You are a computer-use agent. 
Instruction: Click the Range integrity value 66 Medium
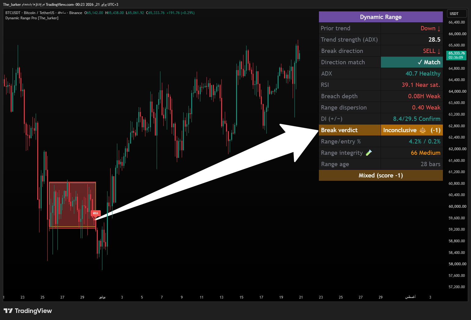(425, 153)
